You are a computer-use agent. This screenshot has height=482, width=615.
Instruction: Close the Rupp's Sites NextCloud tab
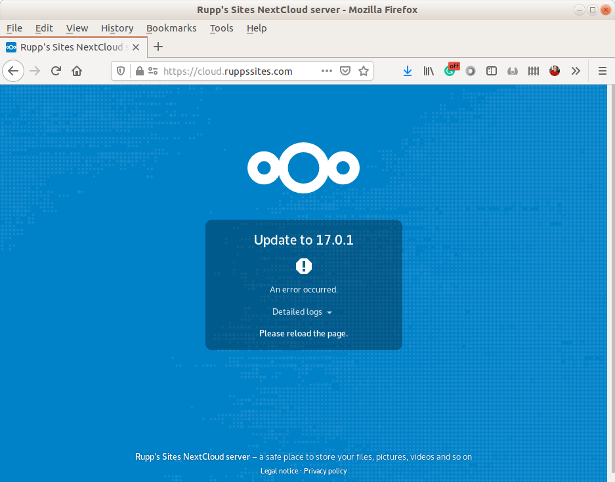click(136, 47)
